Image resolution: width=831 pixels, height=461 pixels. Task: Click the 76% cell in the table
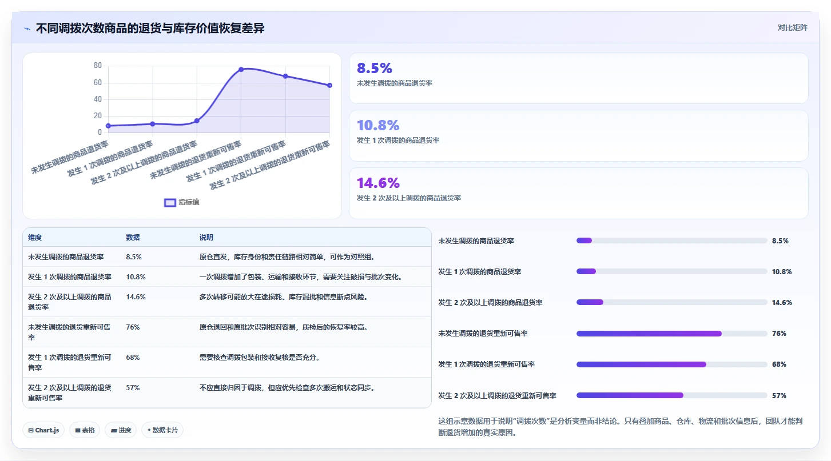coord(133,327)
